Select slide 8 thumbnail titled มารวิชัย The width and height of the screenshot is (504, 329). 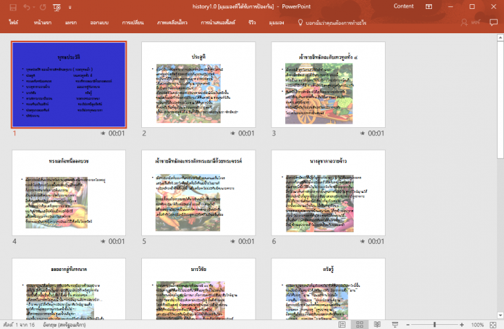[x=199, y=289]
